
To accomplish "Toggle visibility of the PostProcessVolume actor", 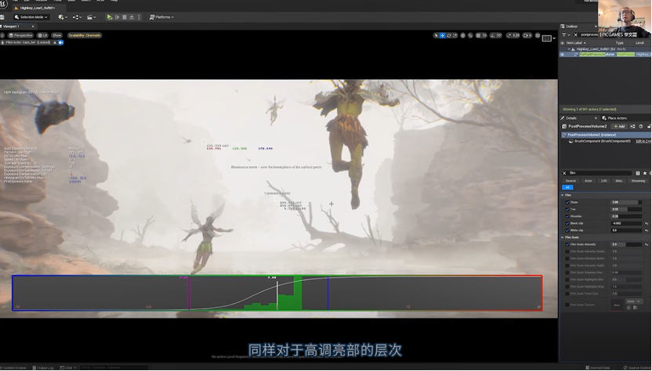I will pyautogui.click(x=562, y=55).
